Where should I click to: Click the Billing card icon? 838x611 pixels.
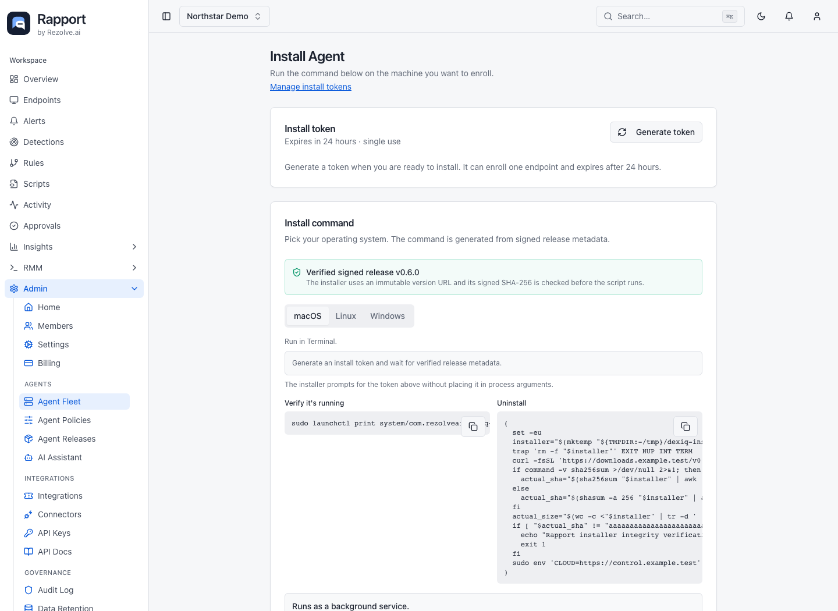29,363
